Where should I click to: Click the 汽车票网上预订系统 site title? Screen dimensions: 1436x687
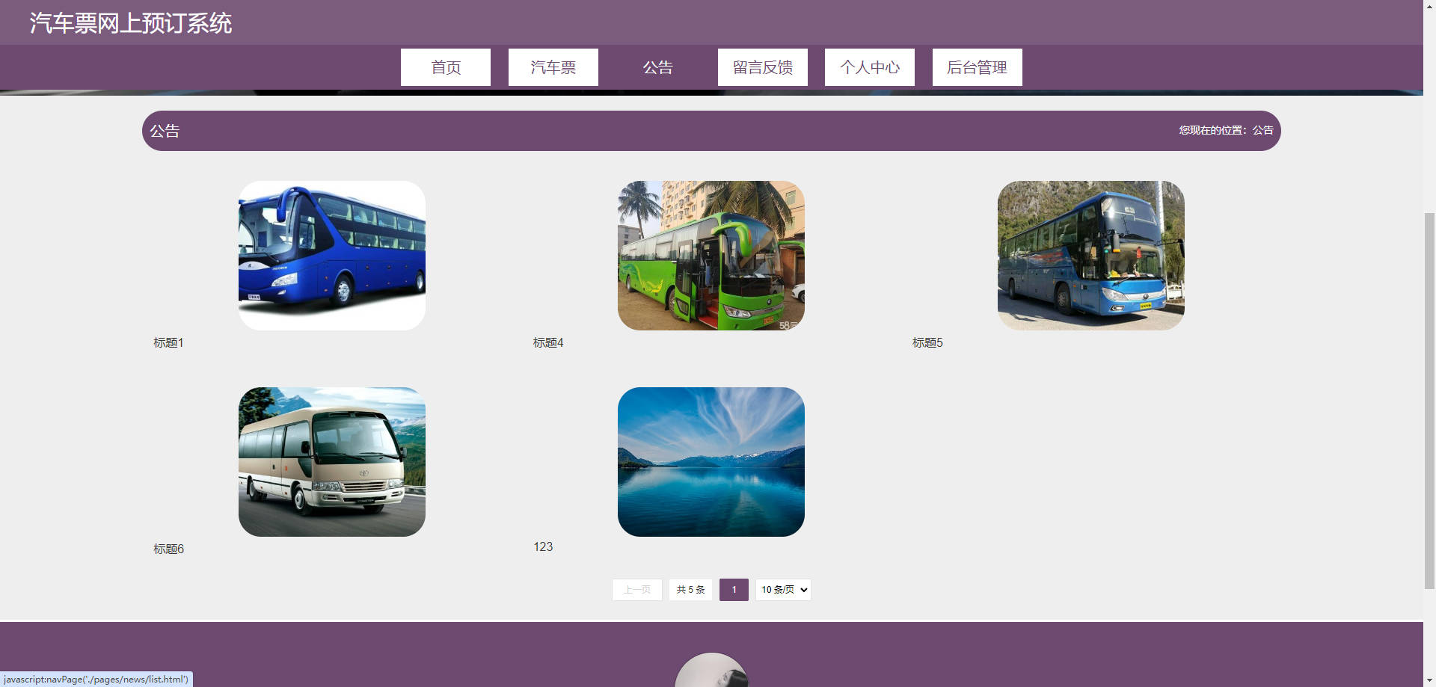click(131, 23)
